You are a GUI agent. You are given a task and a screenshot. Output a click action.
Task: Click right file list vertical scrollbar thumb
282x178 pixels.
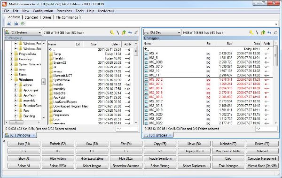pyautogui.click(x=275, y=56)
